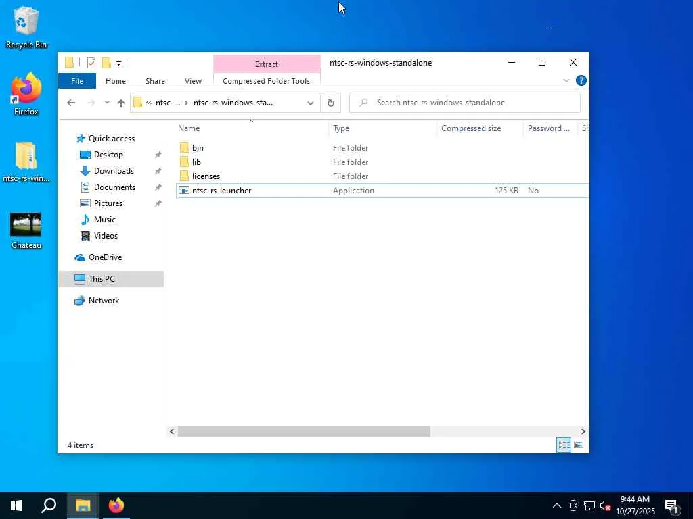Screen dimensions: 693x519
Task: Select Quick access in navigation pane
Action: pyautogui.click(x=112, y=139)
